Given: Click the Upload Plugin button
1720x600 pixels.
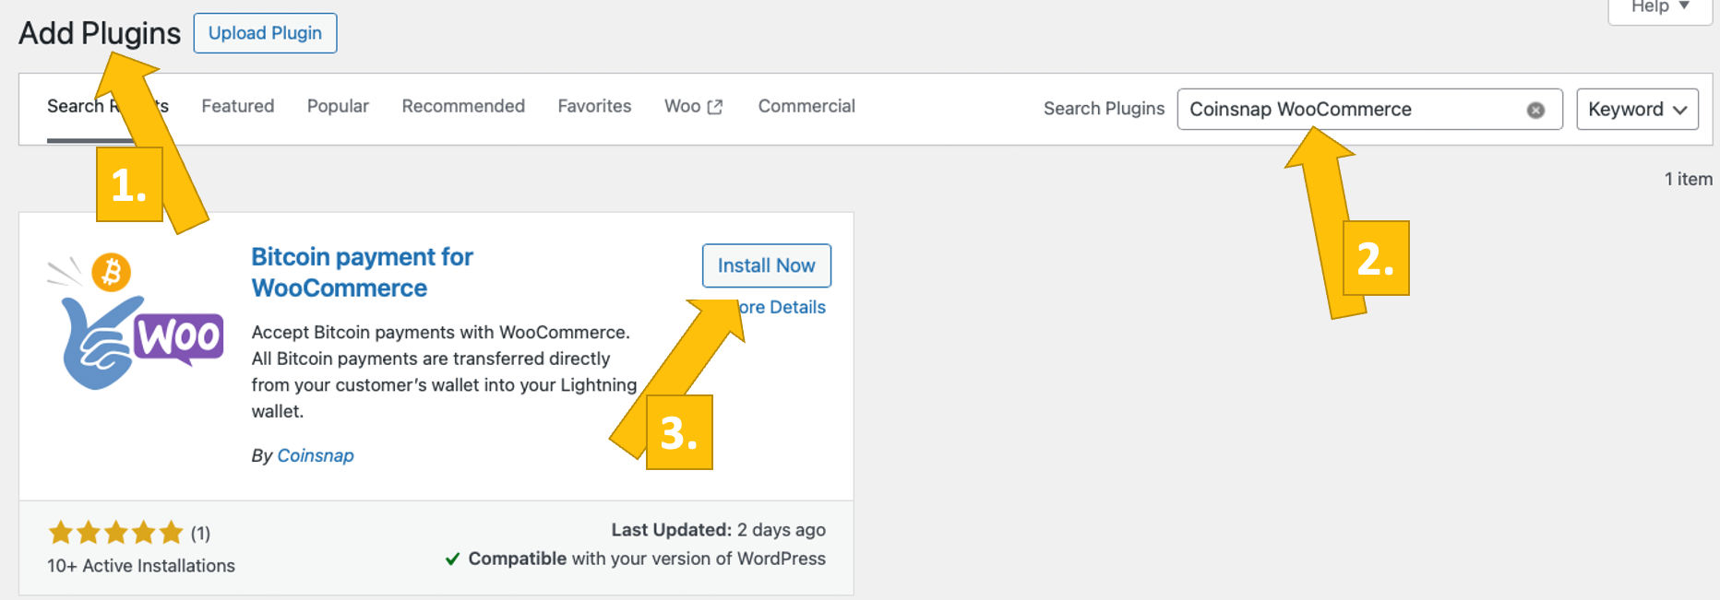Looking at the screenshot, I should click(265, 33).
